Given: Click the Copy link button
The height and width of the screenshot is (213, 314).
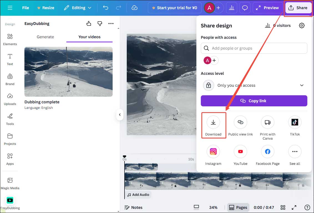Looking at the screenshot, I should [254, 101].
